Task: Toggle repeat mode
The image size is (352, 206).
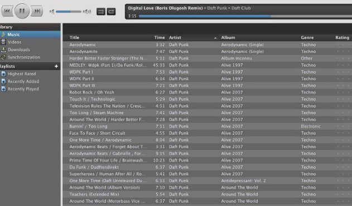Action: click(x=111, y=12)
